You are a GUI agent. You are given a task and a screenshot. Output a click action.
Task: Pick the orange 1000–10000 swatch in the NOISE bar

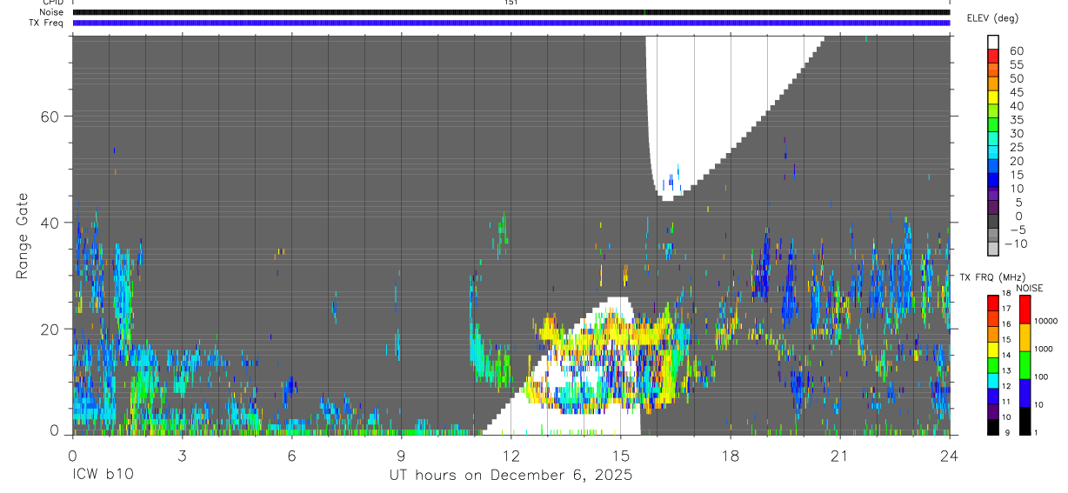point(1025,336)
